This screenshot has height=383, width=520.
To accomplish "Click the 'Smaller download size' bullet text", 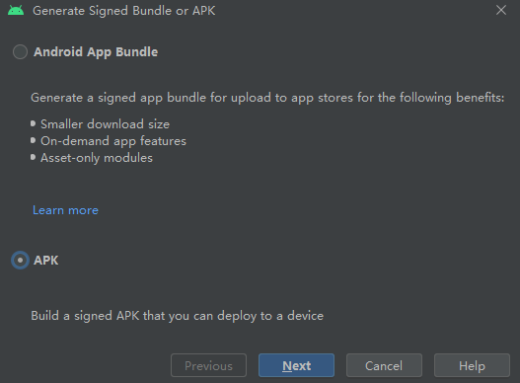I will pos(106,124).
